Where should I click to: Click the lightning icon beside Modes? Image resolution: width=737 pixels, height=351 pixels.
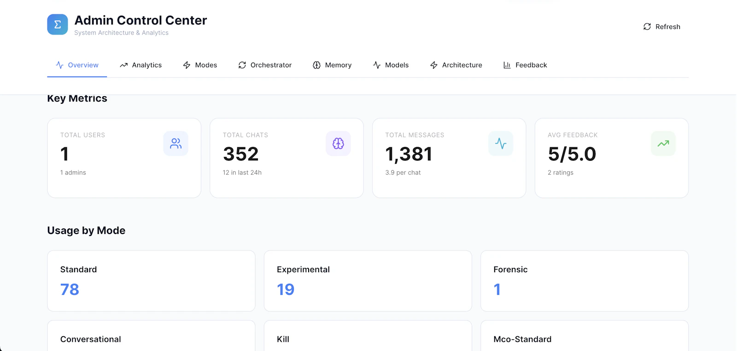pyautogui.click(x=187, y=65)
